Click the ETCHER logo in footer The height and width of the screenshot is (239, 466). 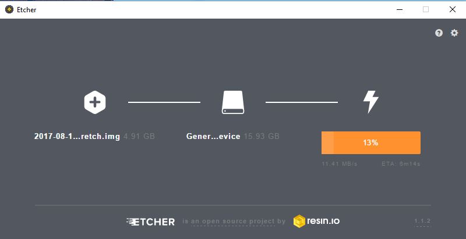click(151, 222)
